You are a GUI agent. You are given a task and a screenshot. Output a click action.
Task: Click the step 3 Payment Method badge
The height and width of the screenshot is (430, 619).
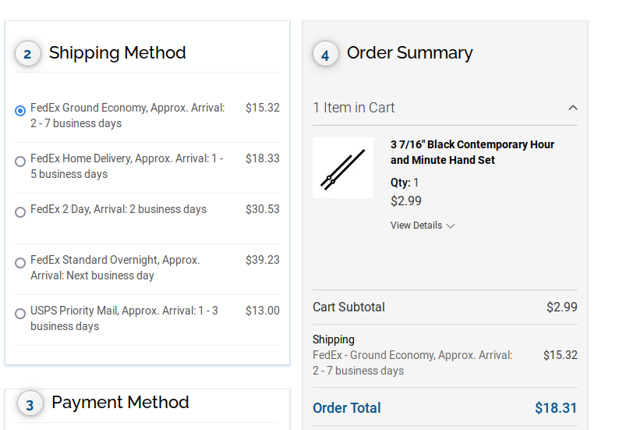pos(30,404)
